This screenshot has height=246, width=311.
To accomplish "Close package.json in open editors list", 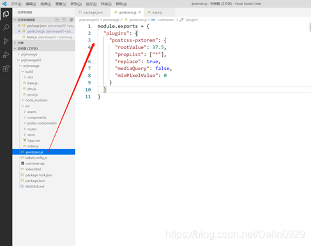I will tap(19, 25).
